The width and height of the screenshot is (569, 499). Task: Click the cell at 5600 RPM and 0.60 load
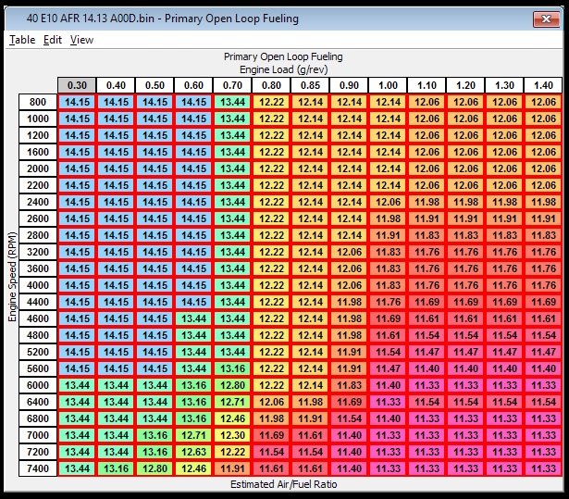(194, 368)
